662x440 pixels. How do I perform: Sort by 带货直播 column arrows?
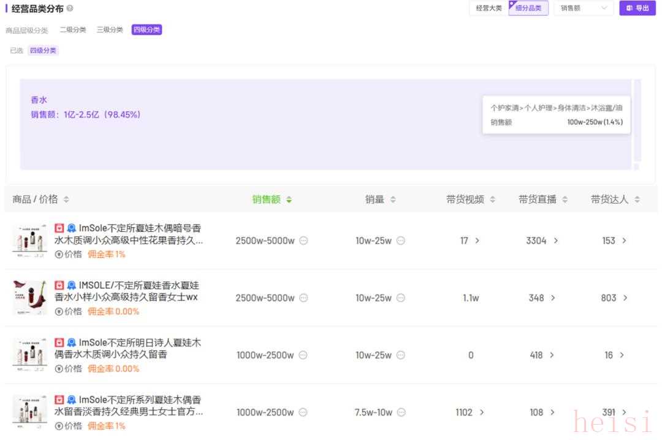point(565,199)
